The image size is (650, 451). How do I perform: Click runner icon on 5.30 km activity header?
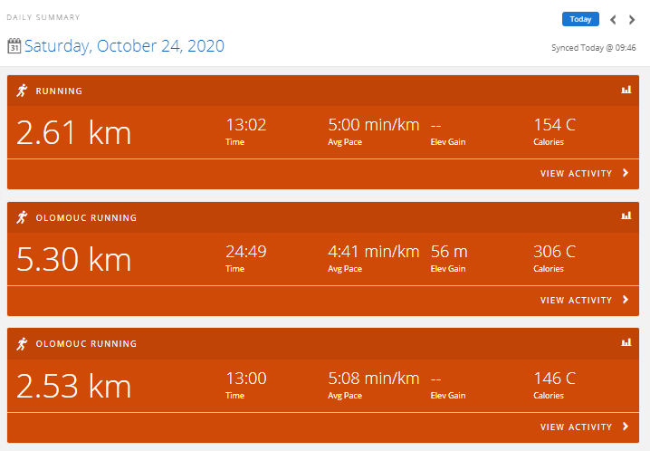point(22,217)
